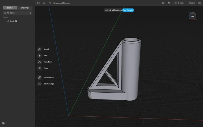Viewport: 203px width, 127px height.
Task: Click the Share button
Action: tap(192, 3)
